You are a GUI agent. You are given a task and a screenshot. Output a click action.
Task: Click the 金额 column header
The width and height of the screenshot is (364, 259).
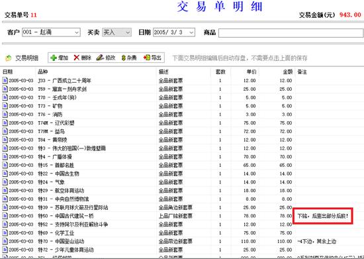click(x=287, y=72)
